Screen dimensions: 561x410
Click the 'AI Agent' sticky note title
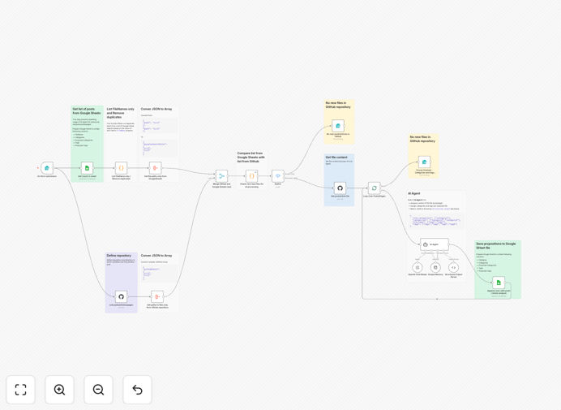(414, 193)
